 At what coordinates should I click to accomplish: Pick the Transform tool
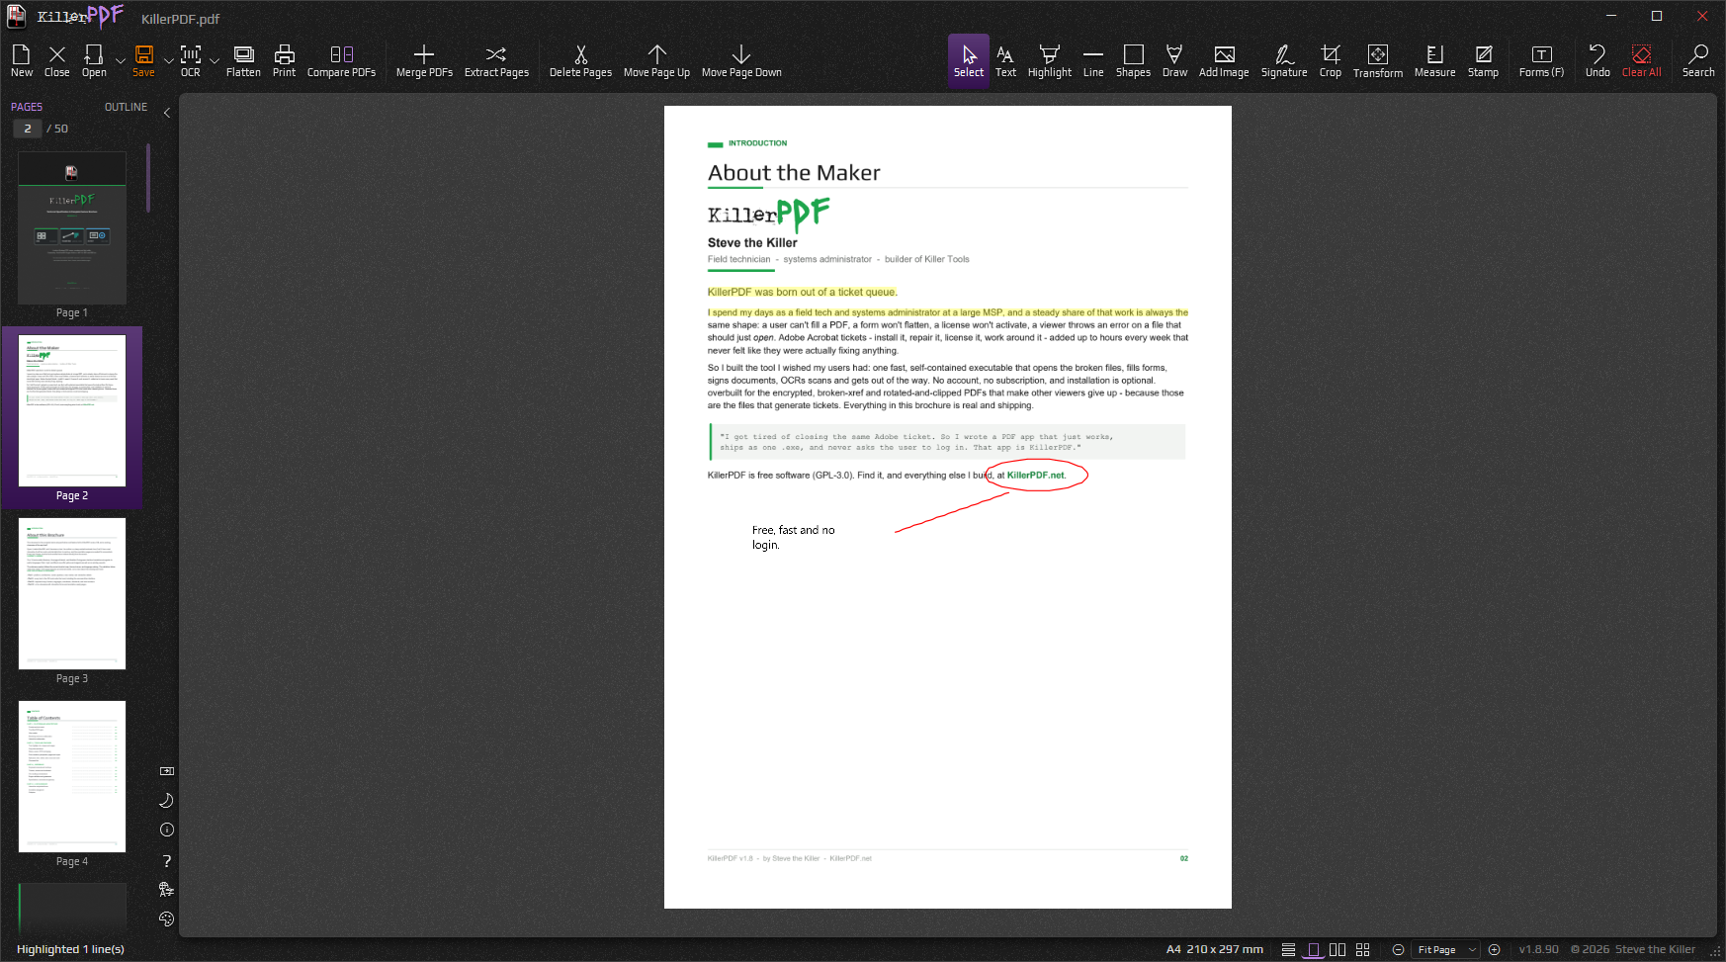(x=1378, y=60)
